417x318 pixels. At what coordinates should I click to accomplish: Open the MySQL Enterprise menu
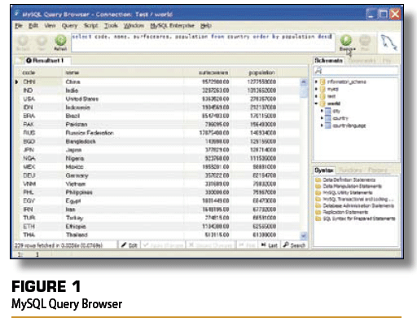tap(173, 25)
